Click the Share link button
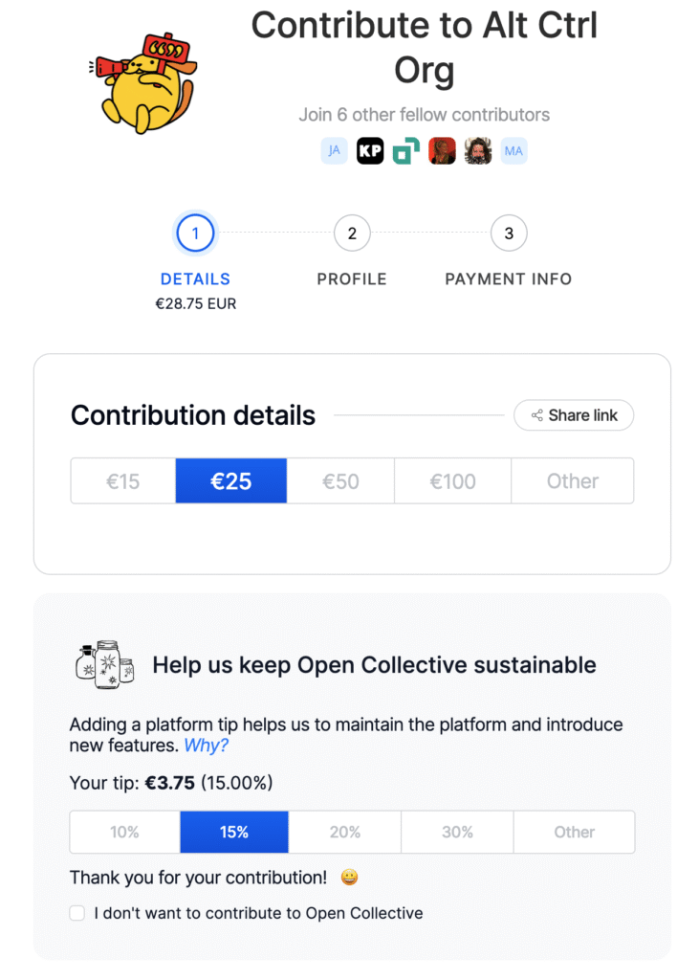This screenshot has width=699, height=980. pos(574,415)
